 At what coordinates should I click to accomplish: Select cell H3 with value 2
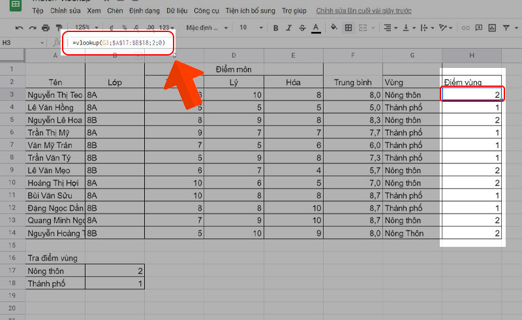[472, 95]
